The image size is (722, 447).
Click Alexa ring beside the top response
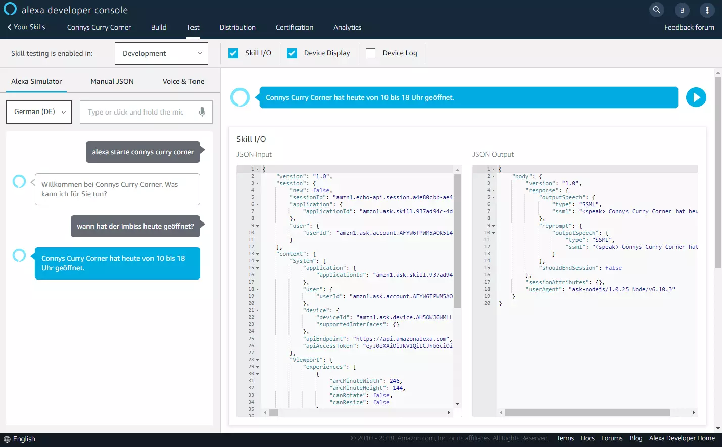point(240,97)
